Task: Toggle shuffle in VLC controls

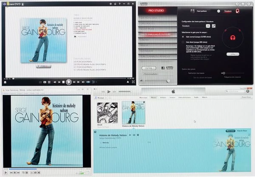Action: point(39,172)
